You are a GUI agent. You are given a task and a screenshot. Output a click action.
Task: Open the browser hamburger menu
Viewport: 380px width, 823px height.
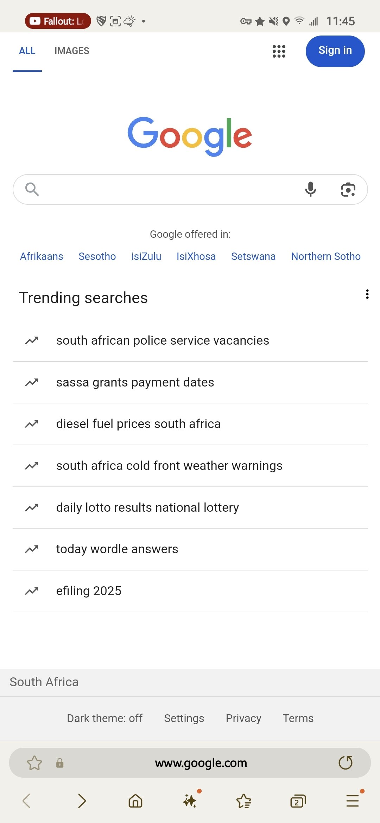pos(352,801)
